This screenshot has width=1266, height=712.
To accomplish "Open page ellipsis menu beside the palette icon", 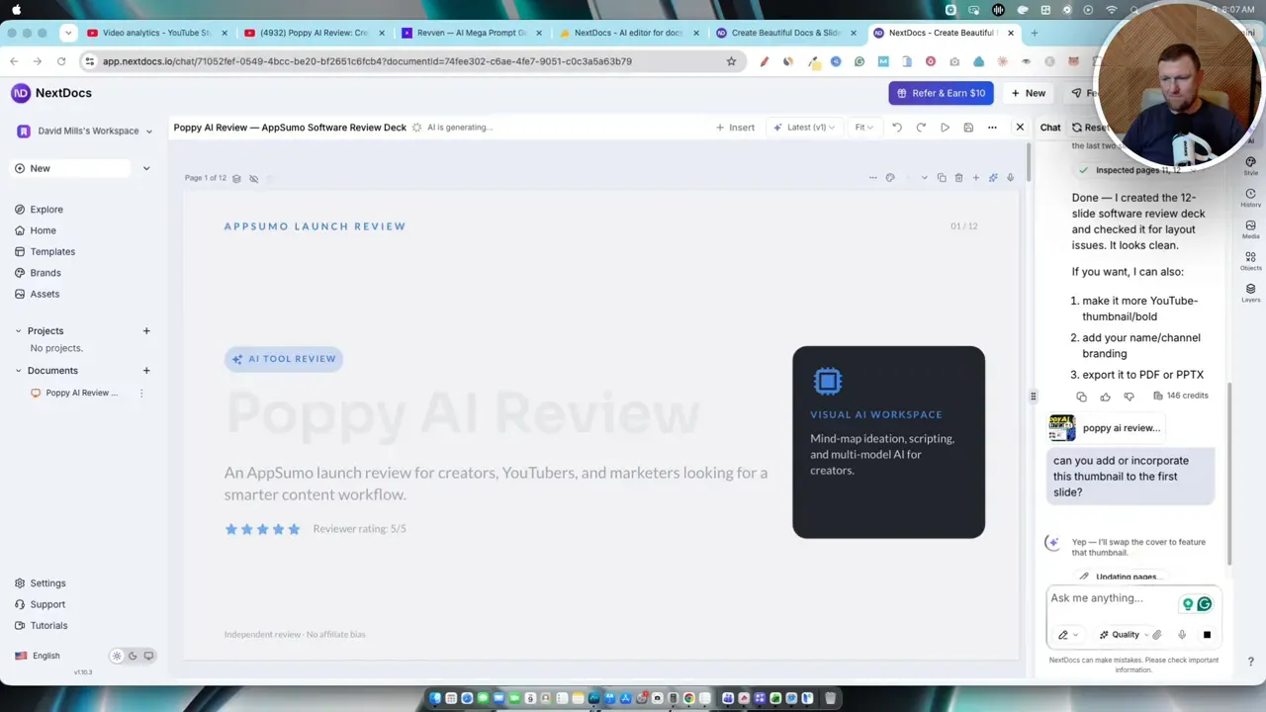I will [872, 178].
